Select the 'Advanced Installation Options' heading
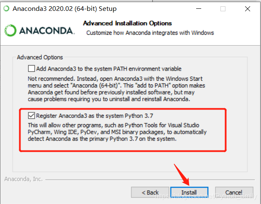This screenshot has height=204, width=261. tap(127, 23)
